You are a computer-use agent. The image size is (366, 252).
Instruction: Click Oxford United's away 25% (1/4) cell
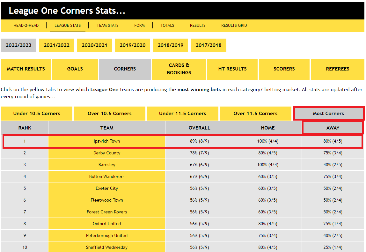tap(333, 224)
